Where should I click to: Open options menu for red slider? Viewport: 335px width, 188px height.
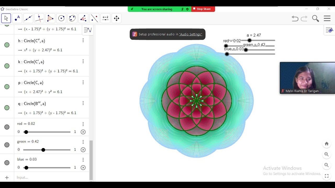[83, 124]
